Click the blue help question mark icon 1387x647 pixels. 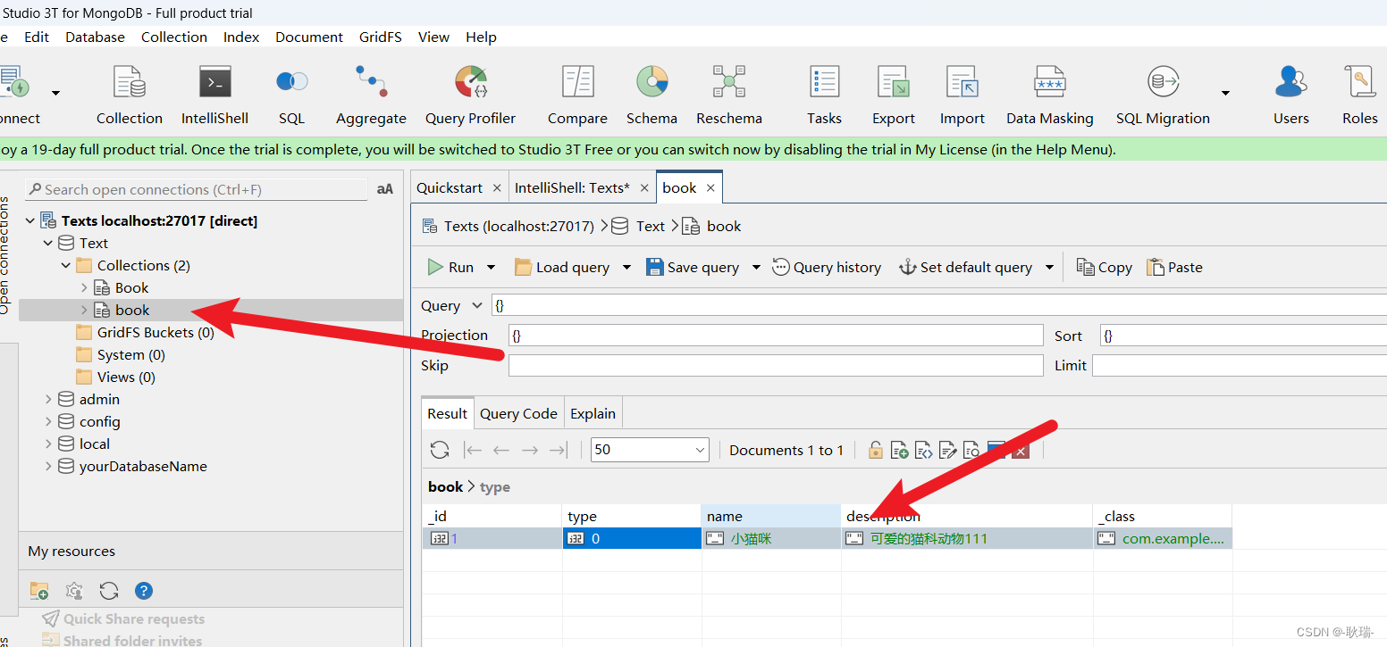[x=144, y=591]
